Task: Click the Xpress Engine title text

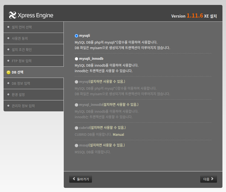Action: coord(36,15)
